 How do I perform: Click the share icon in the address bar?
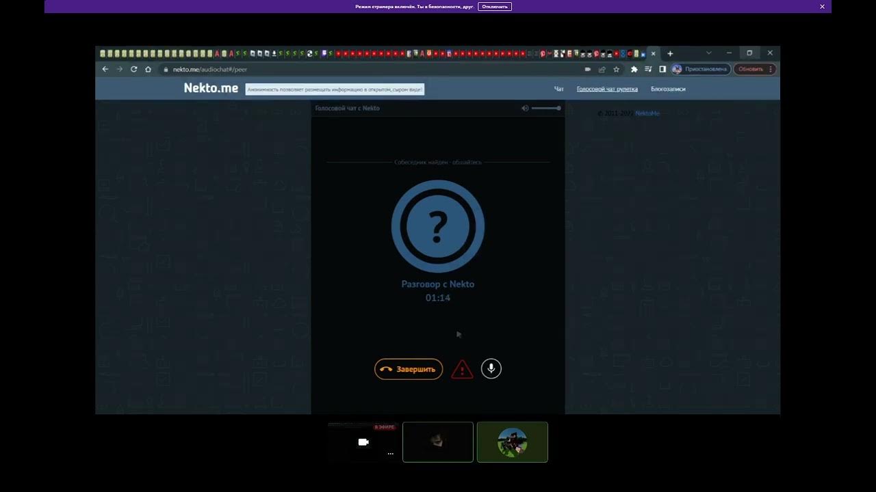point(602,69)
